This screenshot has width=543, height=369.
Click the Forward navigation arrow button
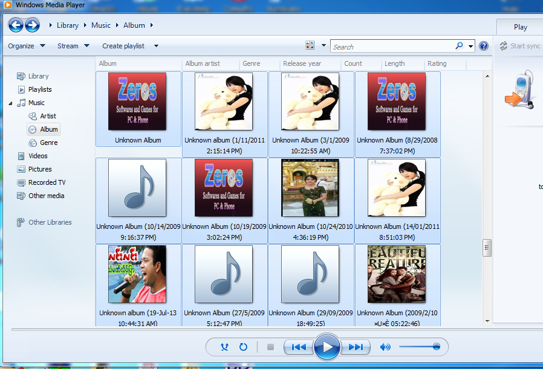click(32, 25)
